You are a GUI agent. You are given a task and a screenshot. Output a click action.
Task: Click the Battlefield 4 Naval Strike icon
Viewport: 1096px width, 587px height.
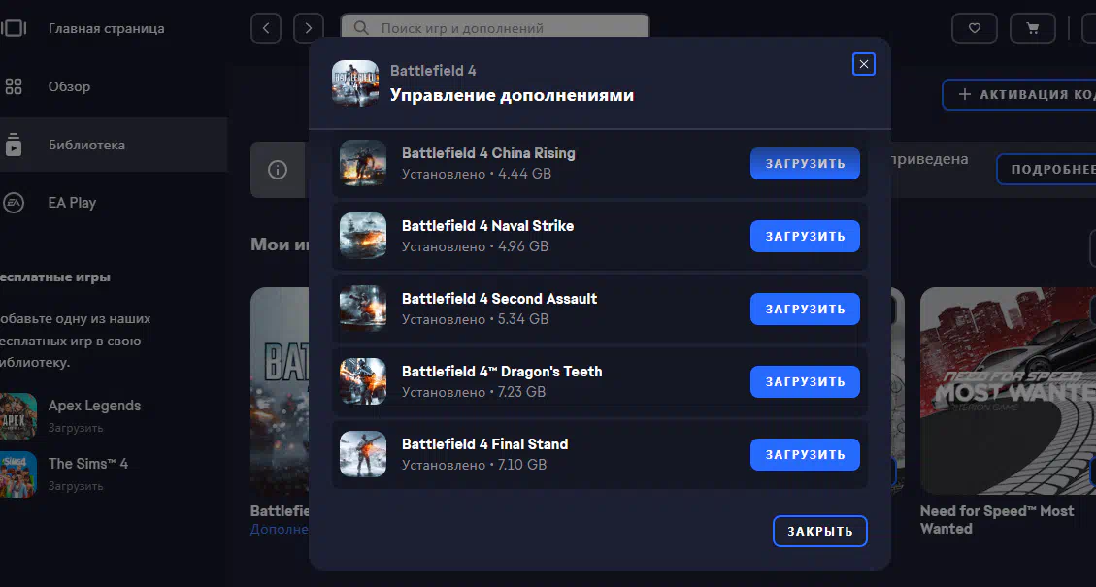363,236
